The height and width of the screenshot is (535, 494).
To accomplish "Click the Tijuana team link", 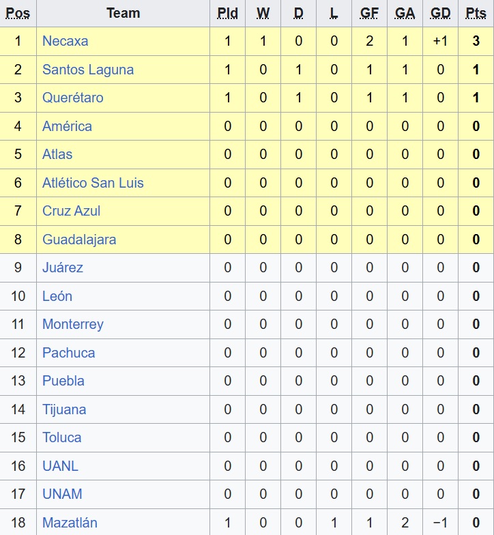I will [64, 409].
